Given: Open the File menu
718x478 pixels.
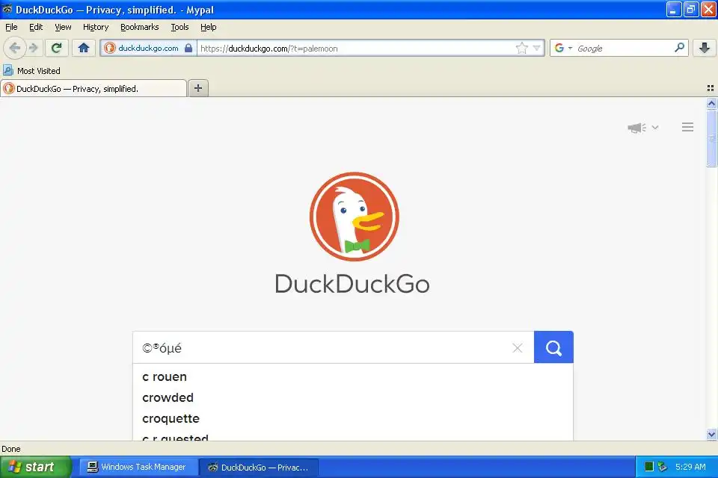Looking at the screenshot, I should point(11,27).
